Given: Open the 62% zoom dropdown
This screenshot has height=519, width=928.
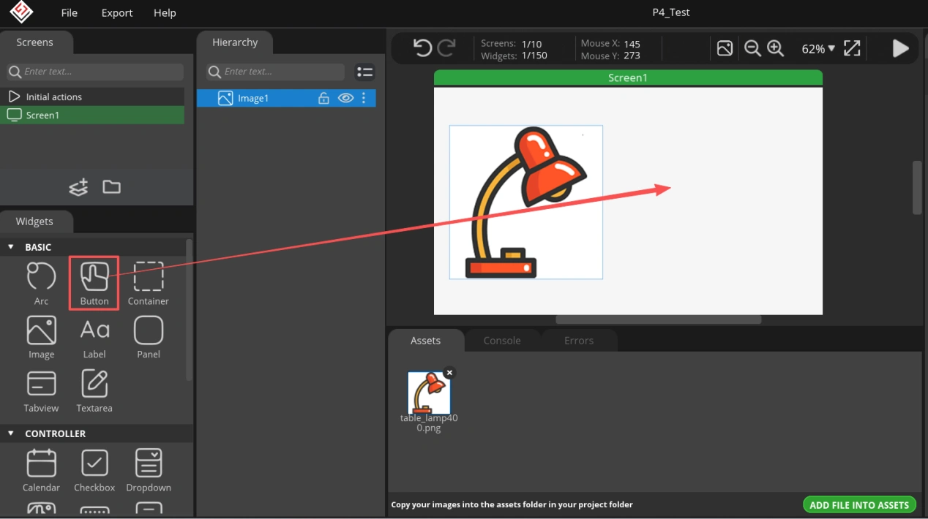Looking at the screenshot, I should click(x=818, y=49).
